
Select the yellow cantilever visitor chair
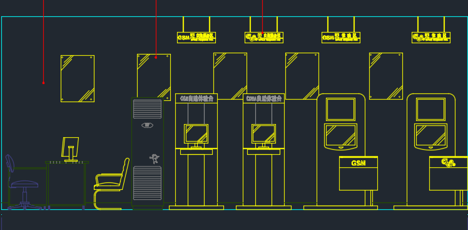[x=111, y=184]
